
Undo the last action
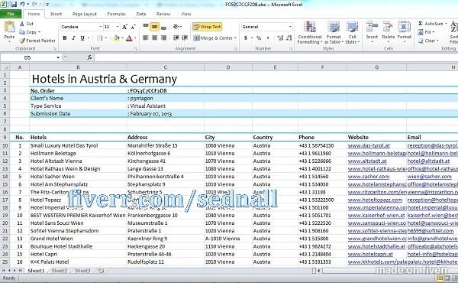click(x=22, y=5)
